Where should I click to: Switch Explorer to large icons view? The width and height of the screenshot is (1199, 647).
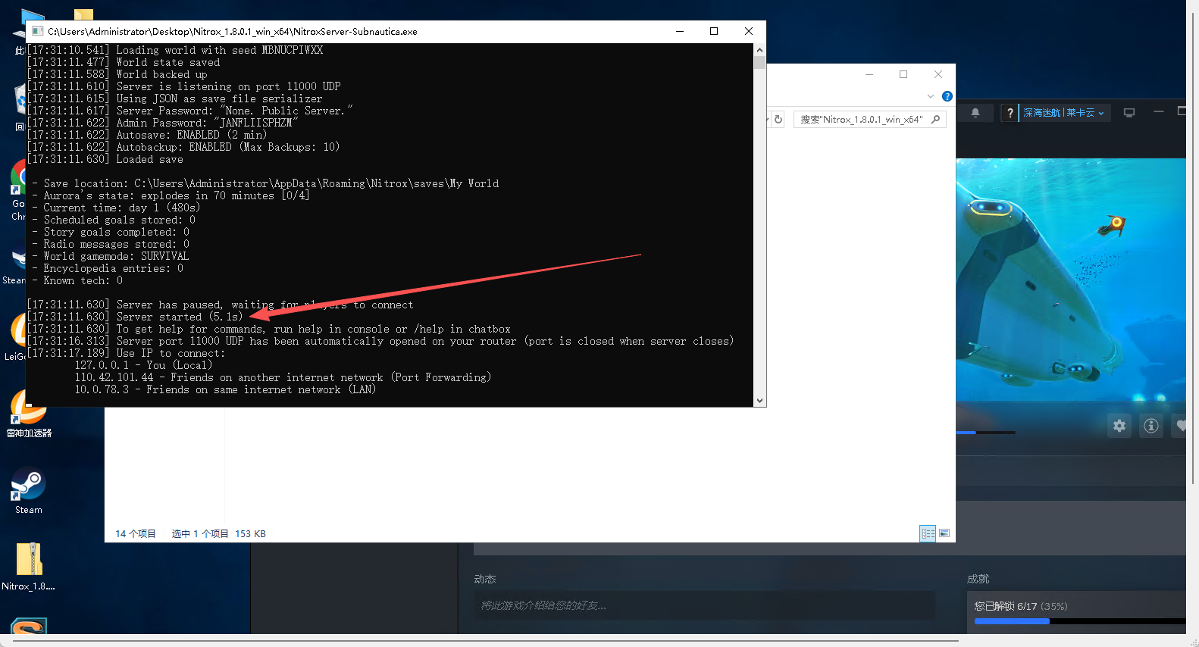click(944, 533)
